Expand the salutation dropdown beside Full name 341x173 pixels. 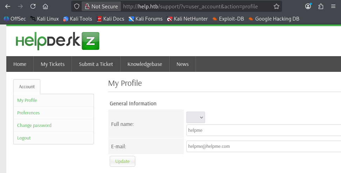tap(196, 118)
